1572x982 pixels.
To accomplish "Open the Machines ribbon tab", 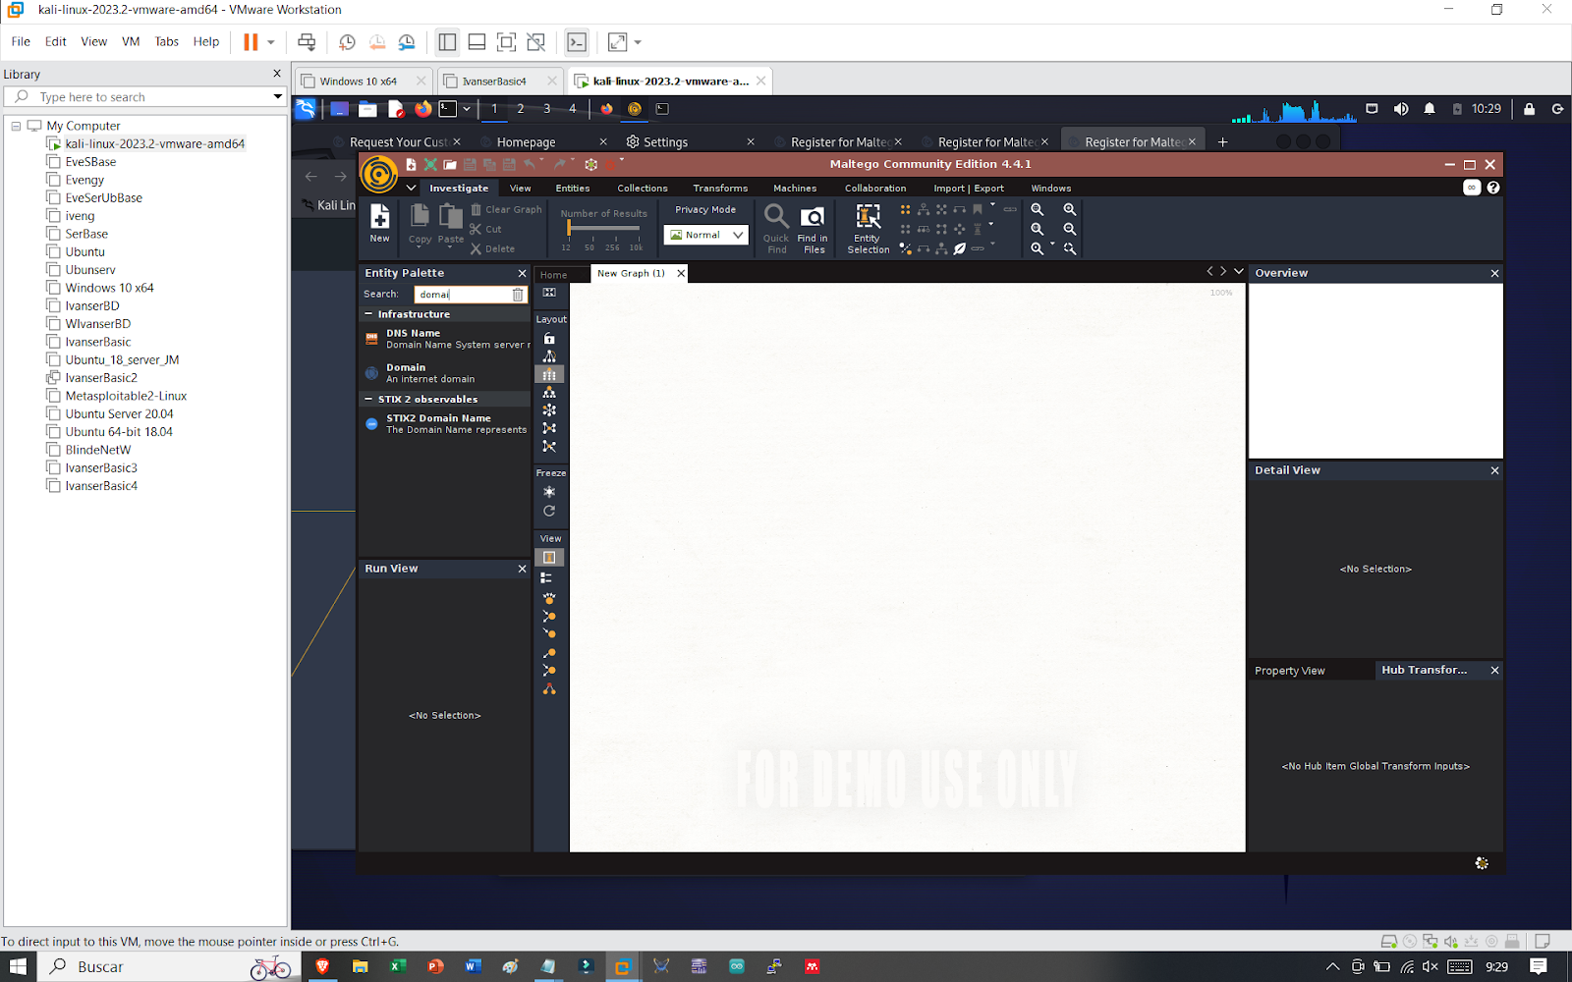I will coord(795,189).
